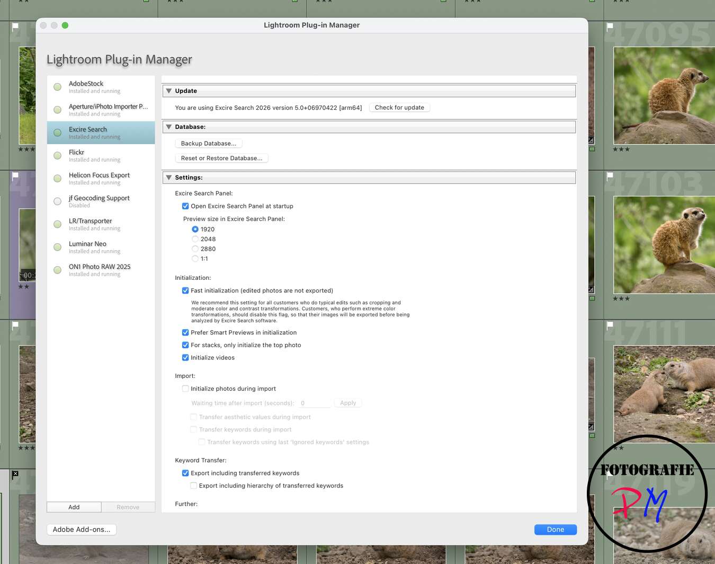
Task: Click flag icon on prairie dogs cell
Action: tap(610, 325)
